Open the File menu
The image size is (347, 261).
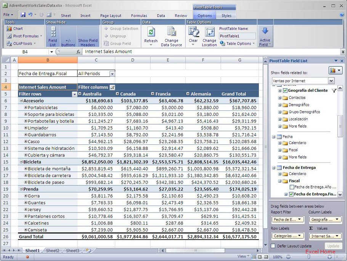(x=8, y=15)
